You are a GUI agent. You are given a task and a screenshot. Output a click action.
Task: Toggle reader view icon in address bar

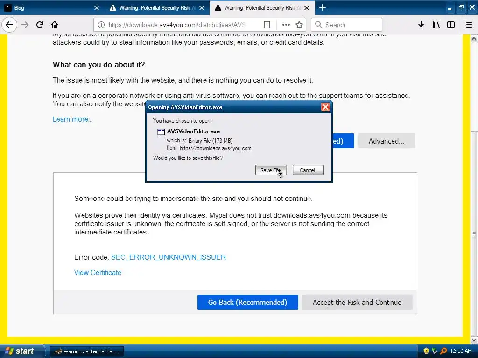[x=267, y=25]
